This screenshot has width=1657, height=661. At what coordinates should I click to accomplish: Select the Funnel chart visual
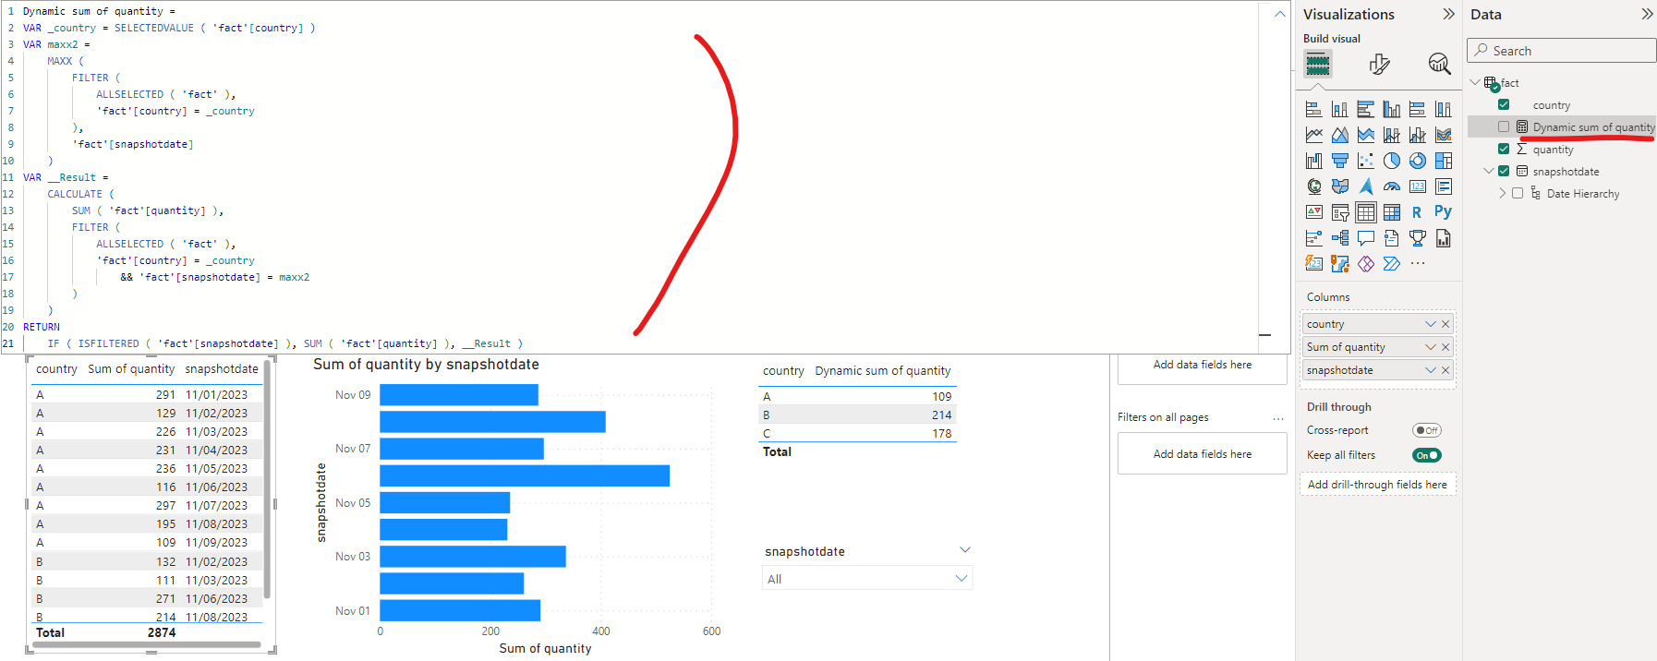1339,161
